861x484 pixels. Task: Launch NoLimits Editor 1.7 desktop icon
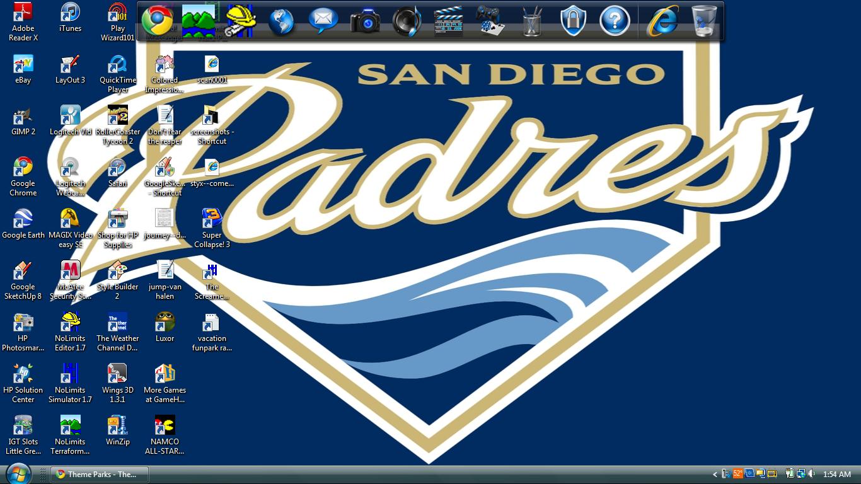click(70, 332)
